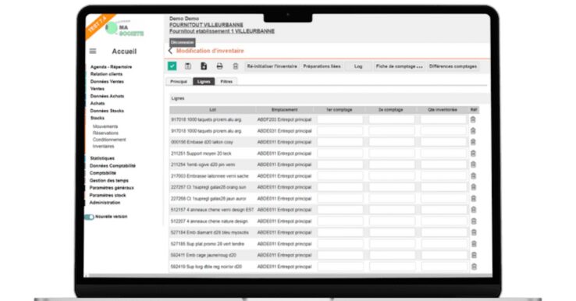Image resolution: width=576 pixels, height=301 pixels.
Task: Expand the Données Stocks menu
Action: (x=107, y=111)
